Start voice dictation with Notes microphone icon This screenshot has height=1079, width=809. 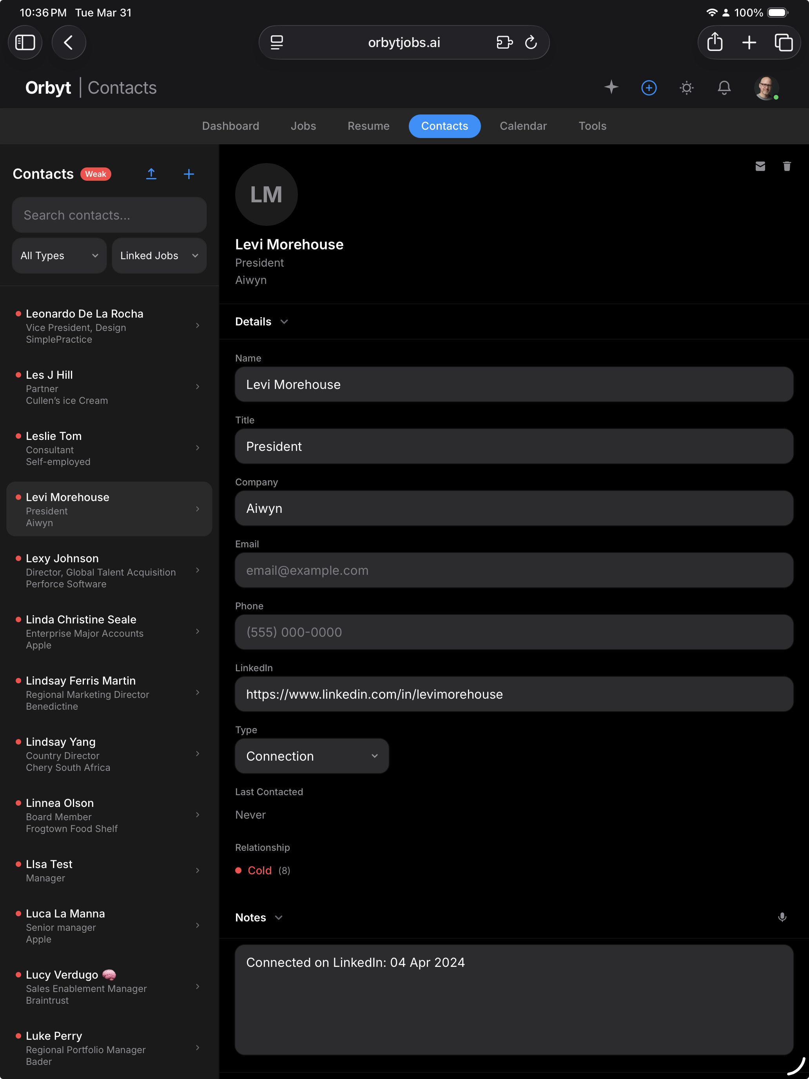point(783,917)
